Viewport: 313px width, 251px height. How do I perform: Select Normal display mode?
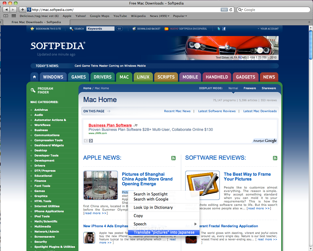(233, 88)
